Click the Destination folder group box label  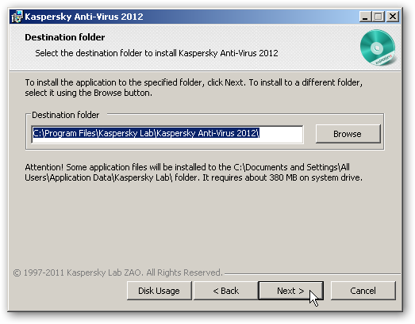pos(65,115)
